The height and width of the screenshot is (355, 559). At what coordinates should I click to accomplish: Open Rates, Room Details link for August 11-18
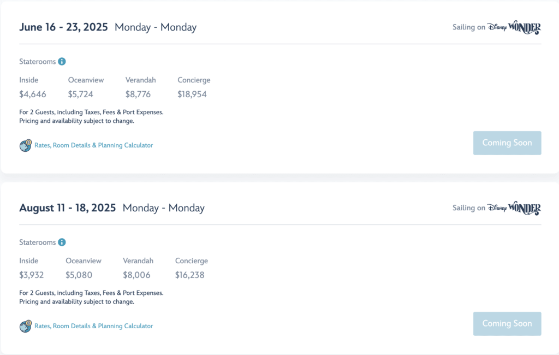[93, 326]
